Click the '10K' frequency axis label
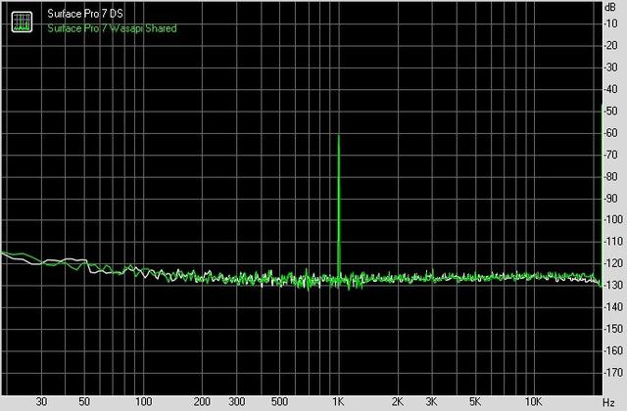Viewport: 627px width, 411px height. pos(533,401)
